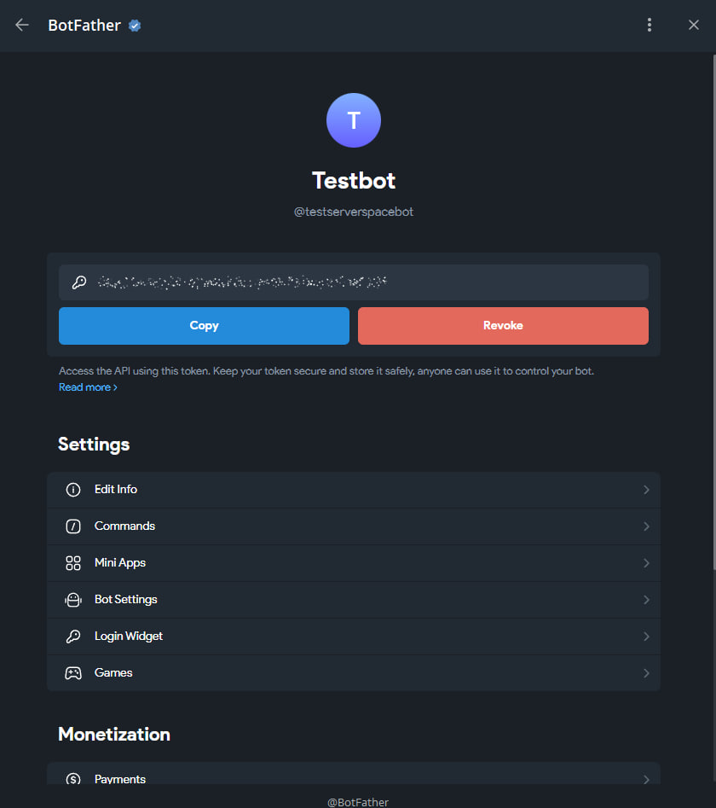This screenshot has height=808, width=716.
Task: Reveal the blurred API token field
Action: (x=354, y=282)
